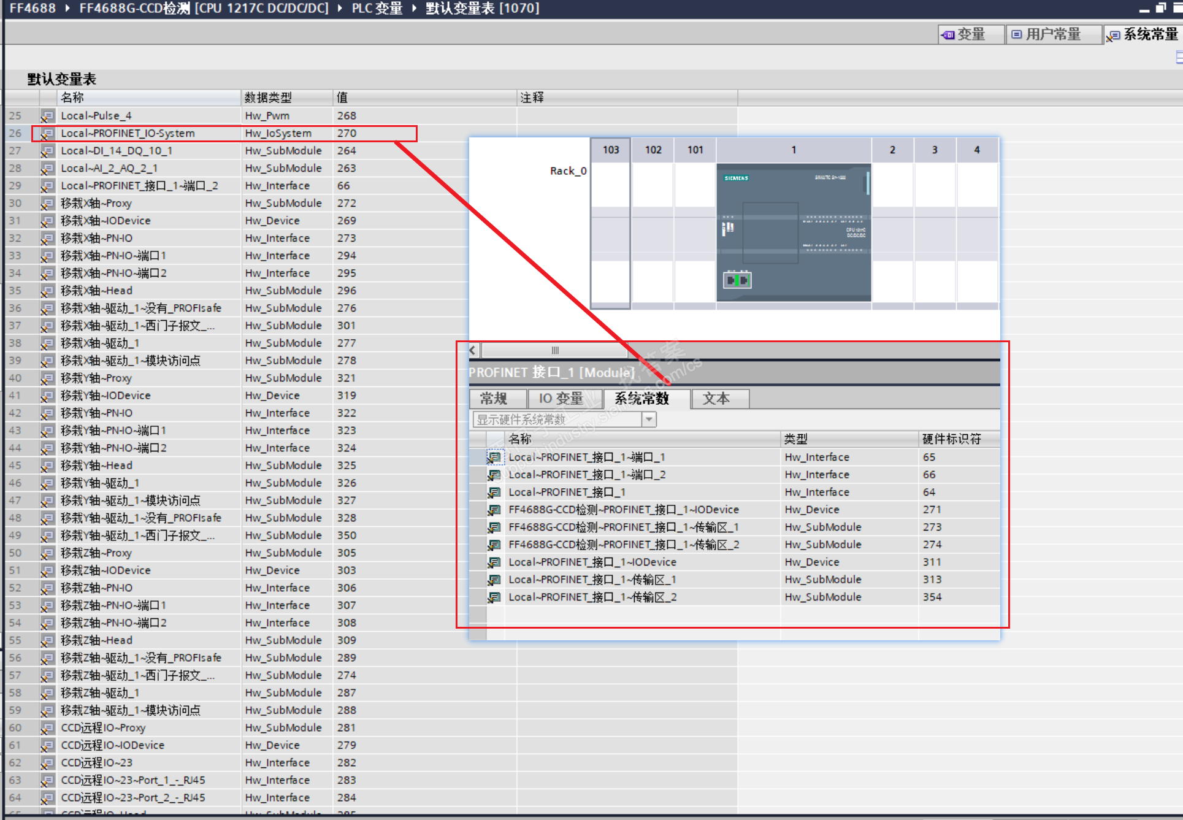This screenshot has height=820, width=1183.
Task: Click icon beside CCD远程IO~Proxy row
Action: coord(47,728)
